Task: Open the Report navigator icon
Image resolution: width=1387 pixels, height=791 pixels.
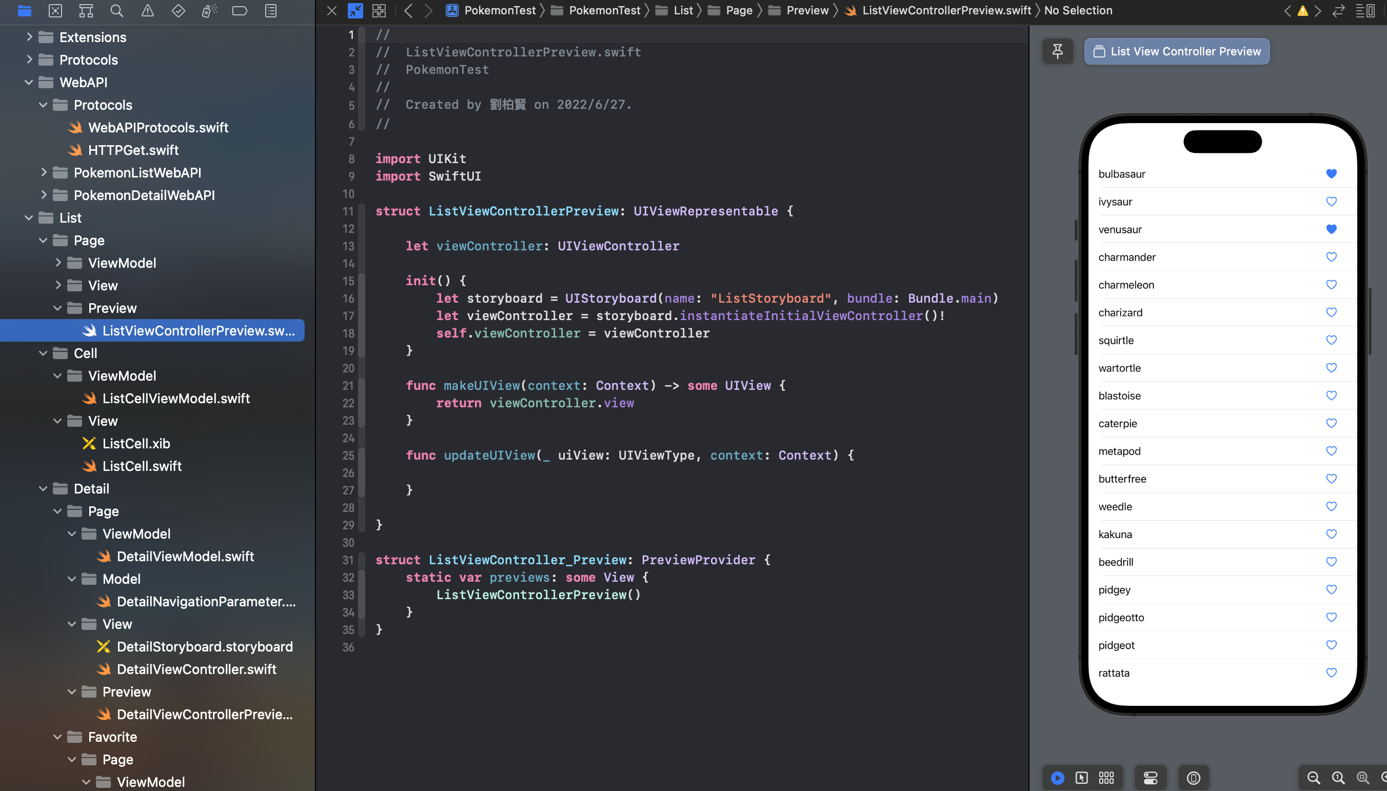Action: (x=270, y=11)
